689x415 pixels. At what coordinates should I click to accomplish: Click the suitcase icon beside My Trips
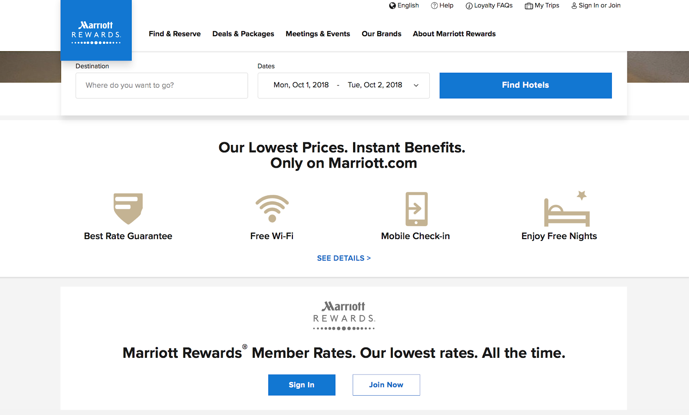coord(529,6)
